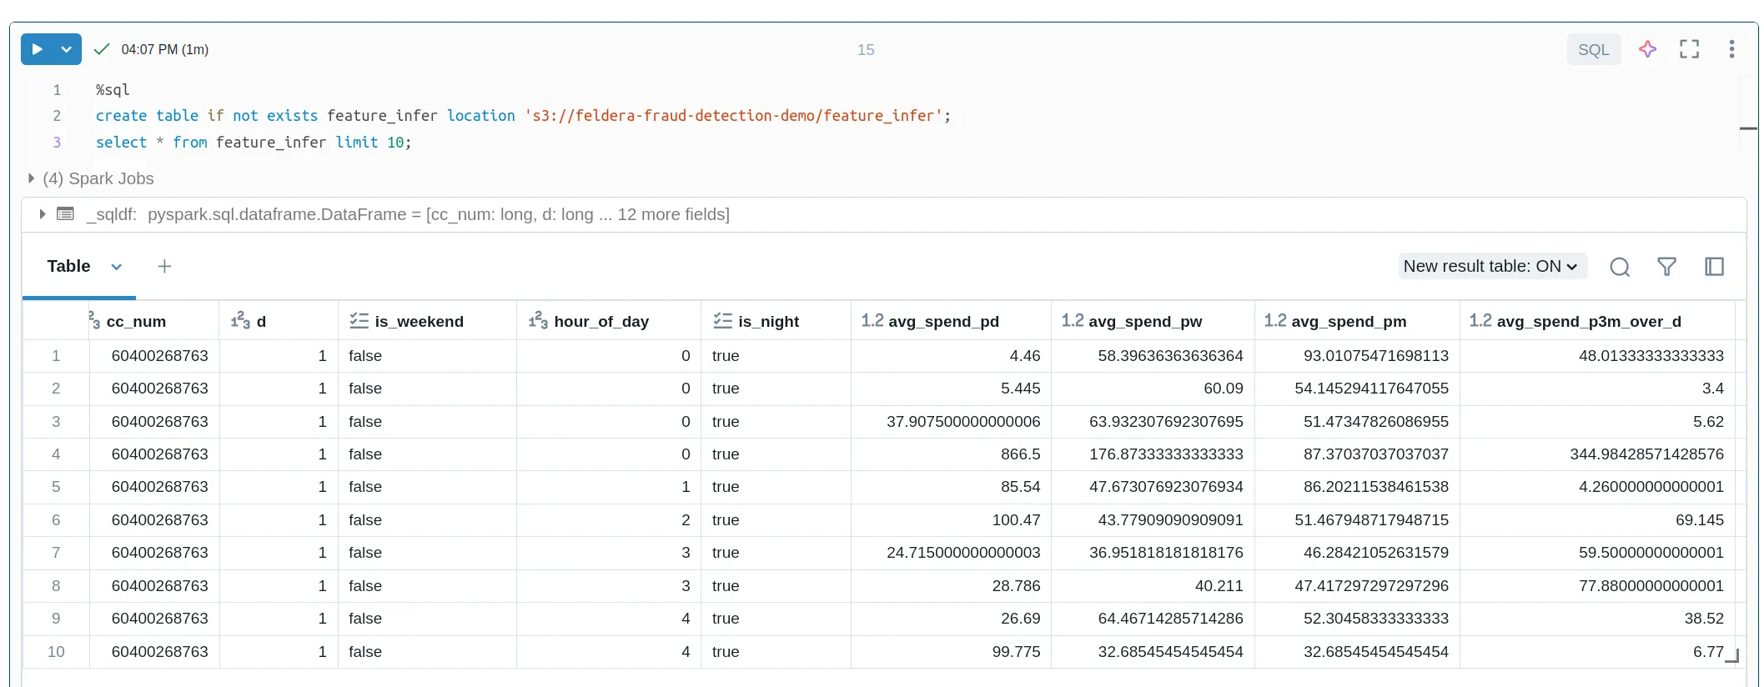Click the s3 location string in code
This screenshot has height=687, width=1764.
click(x=733, y=116)
